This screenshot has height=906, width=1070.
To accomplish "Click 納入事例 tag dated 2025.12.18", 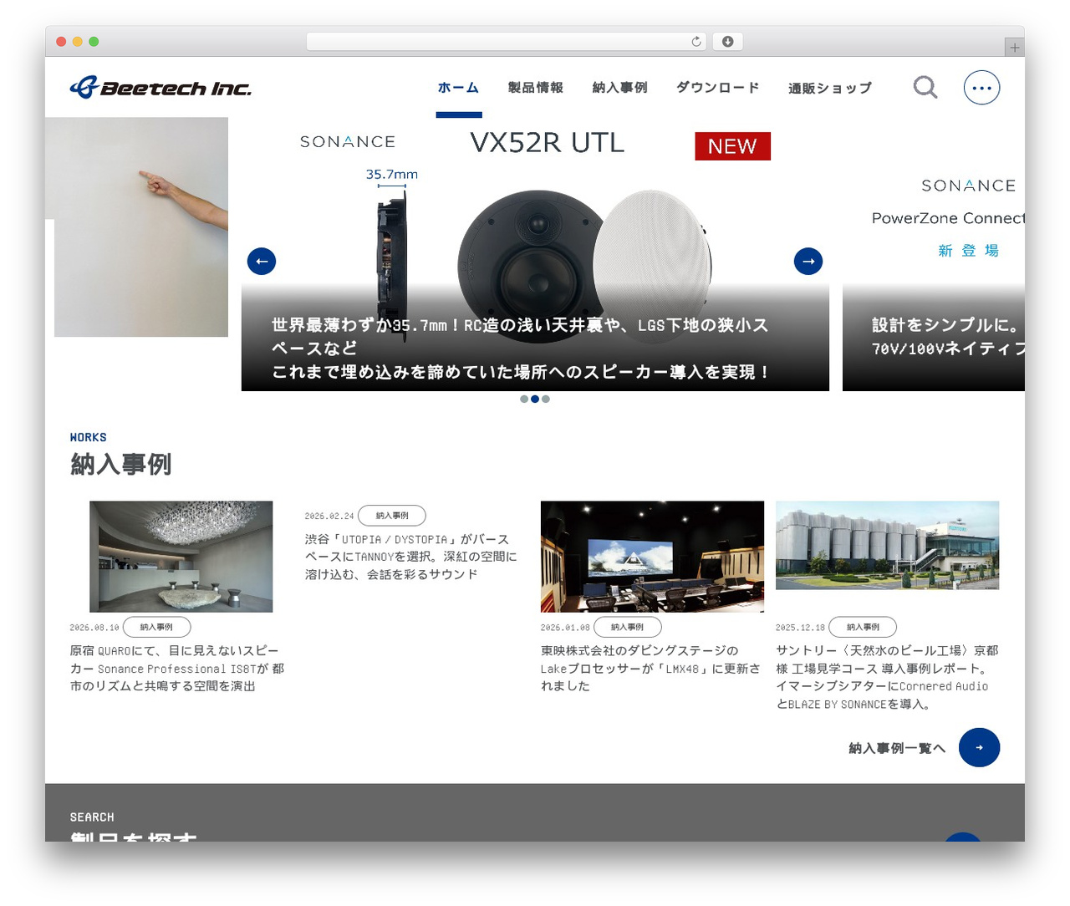I will coord(863,627).
